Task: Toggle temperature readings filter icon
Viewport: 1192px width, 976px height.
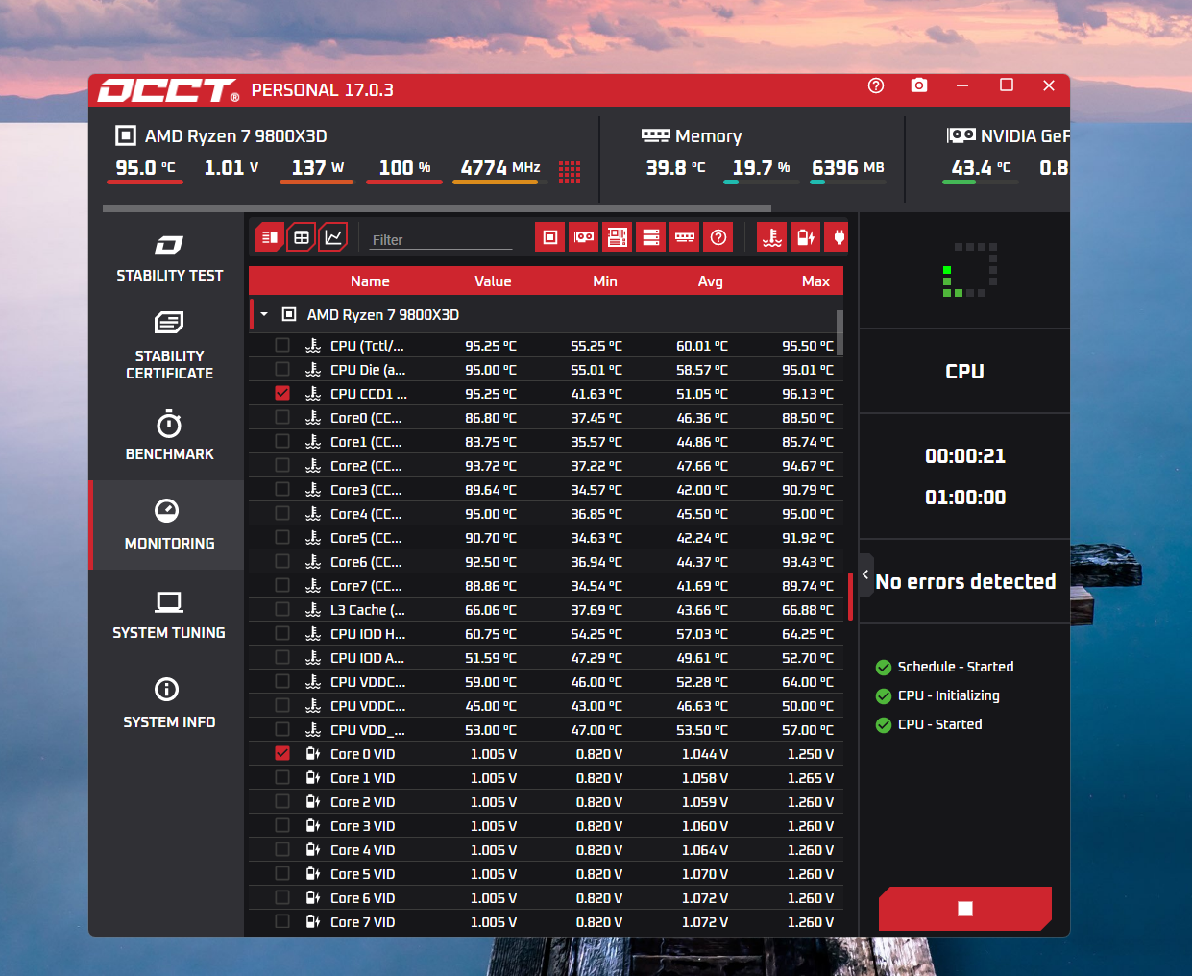Action: click(772, 237)
